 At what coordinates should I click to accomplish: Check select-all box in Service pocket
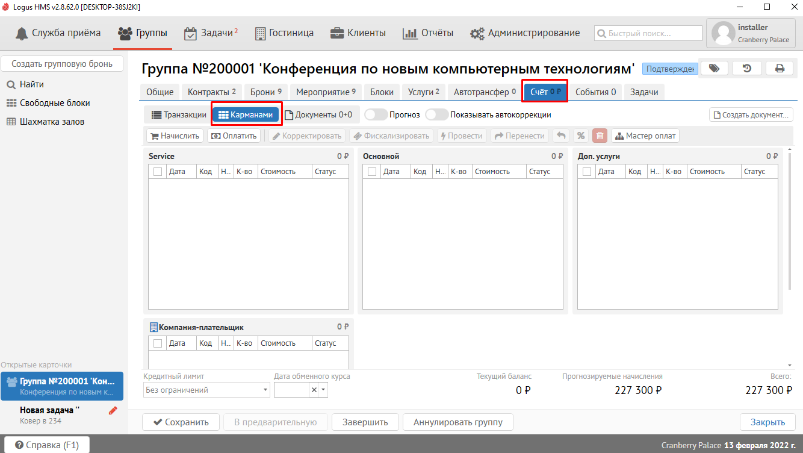(158, 172)
